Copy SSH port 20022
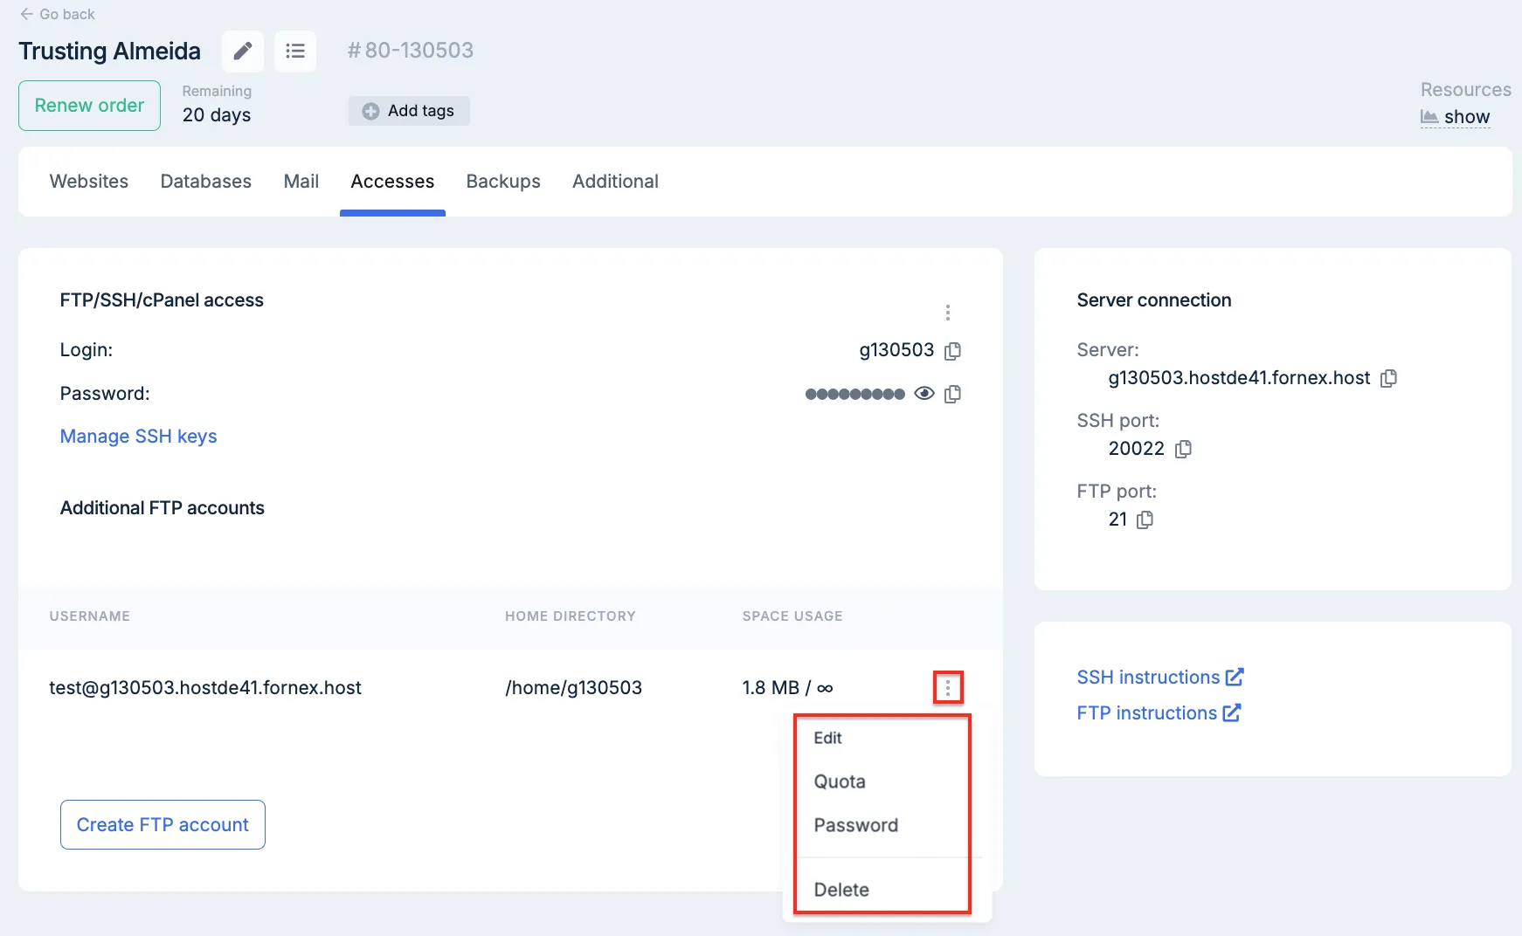The width and height of the screenshot is (1522, 936). point(1183,449)
